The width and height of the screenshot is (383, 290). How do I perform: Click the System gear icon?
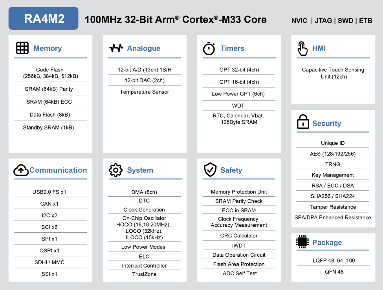[115, 170]
